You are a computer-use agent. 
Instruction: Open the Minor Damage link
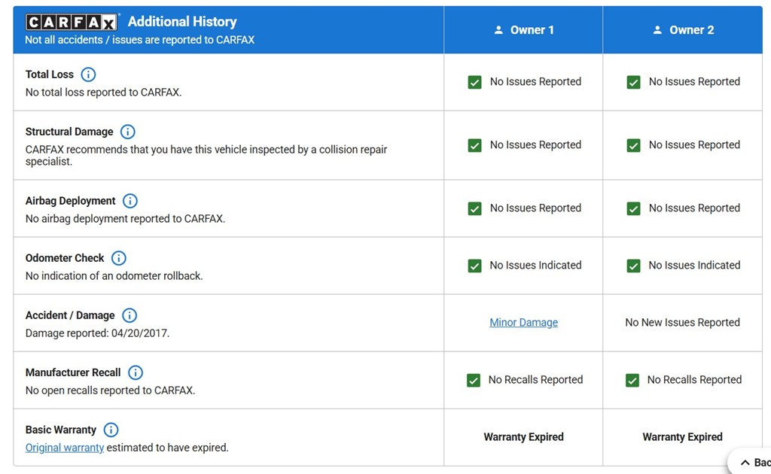click(524, 323)
